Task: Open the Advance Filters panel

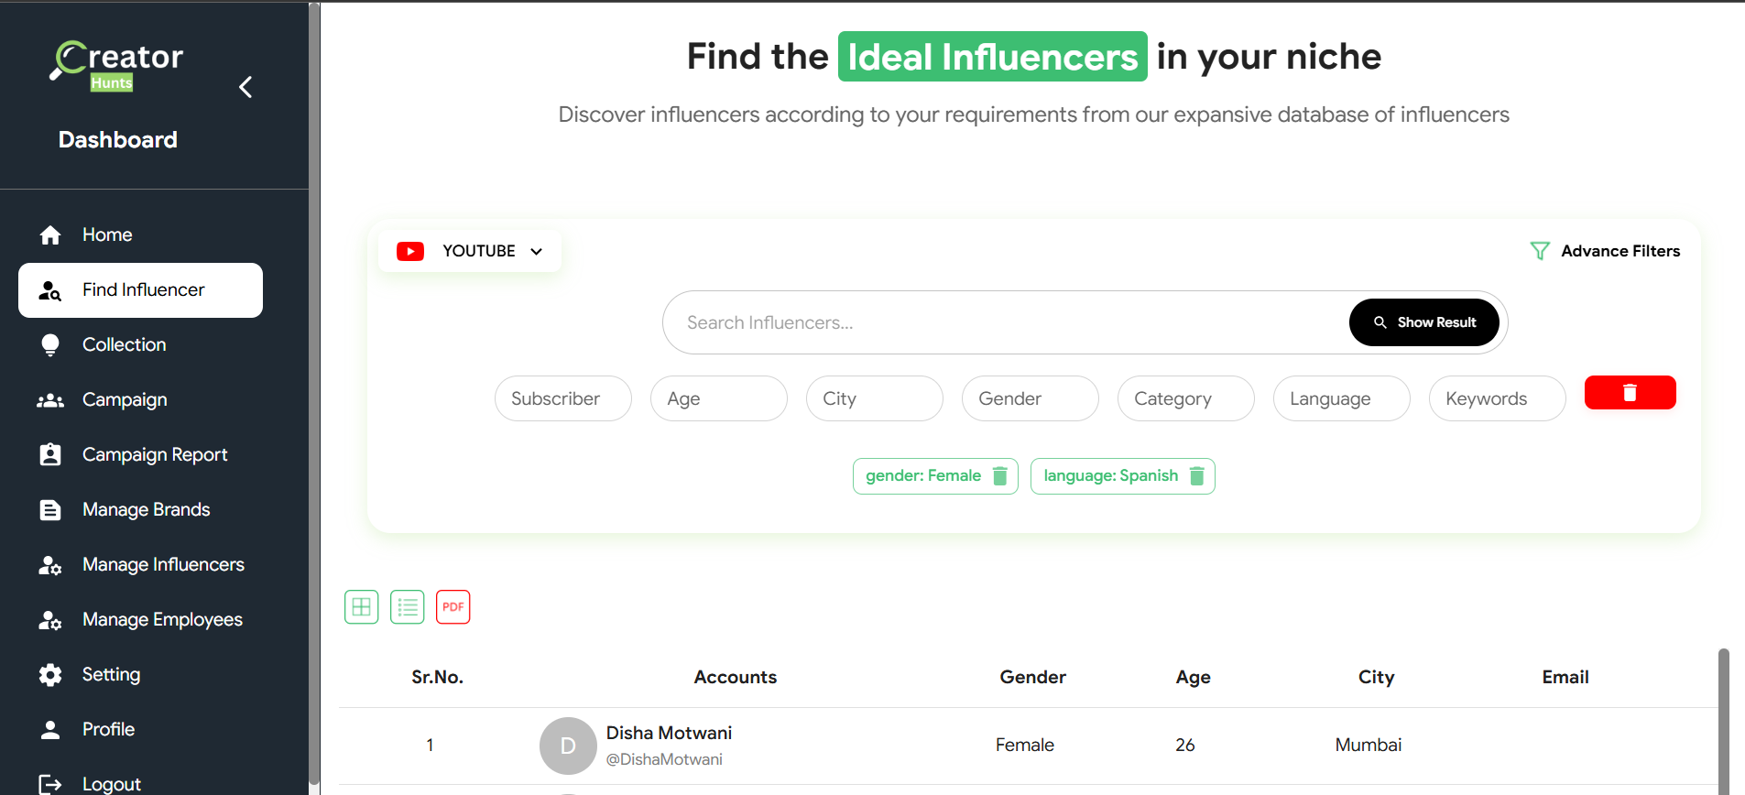Action: tap(1605, 250)
